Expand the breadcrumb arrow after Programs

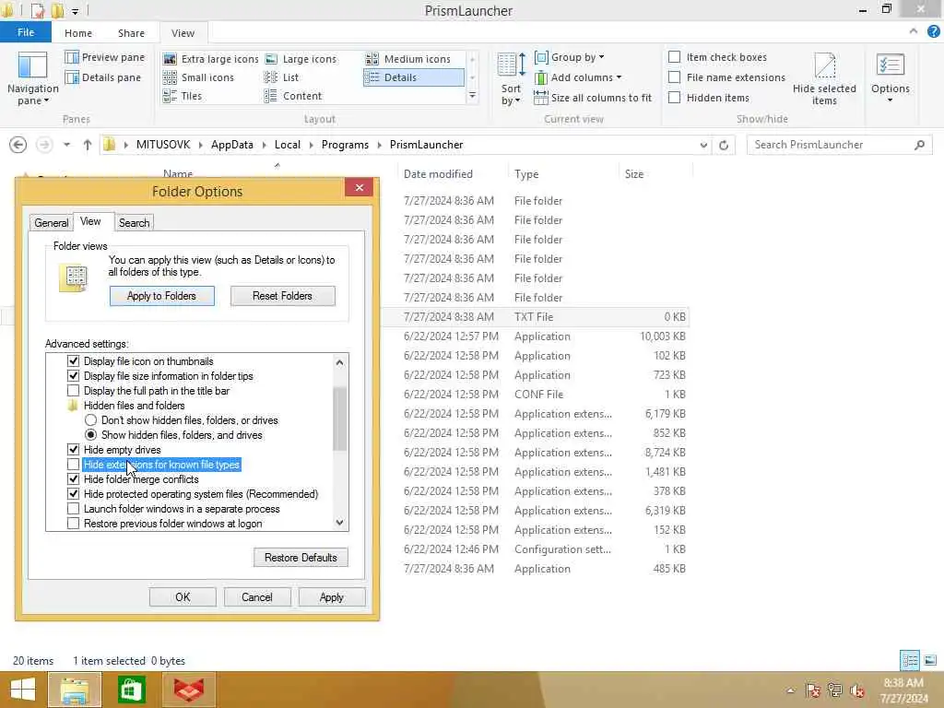(379, 145)
